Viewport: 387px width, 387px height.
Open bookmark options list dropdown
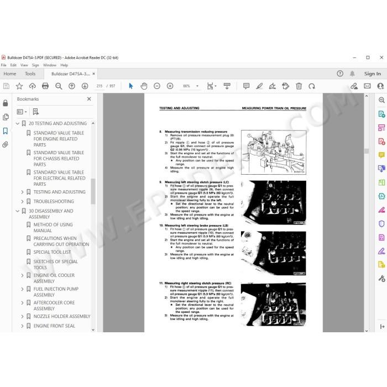pyautogui.click(x=22, y=112)
